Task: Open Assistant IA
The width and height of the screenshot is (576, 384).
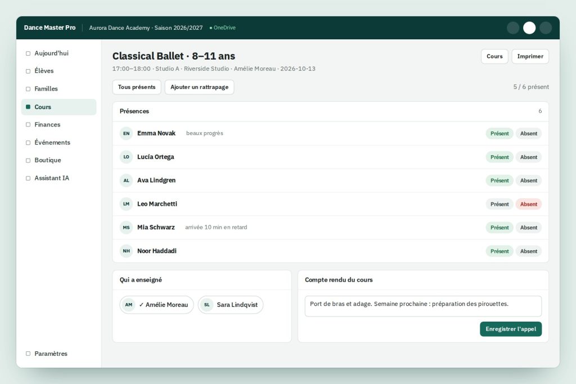Action: [58, 178]
